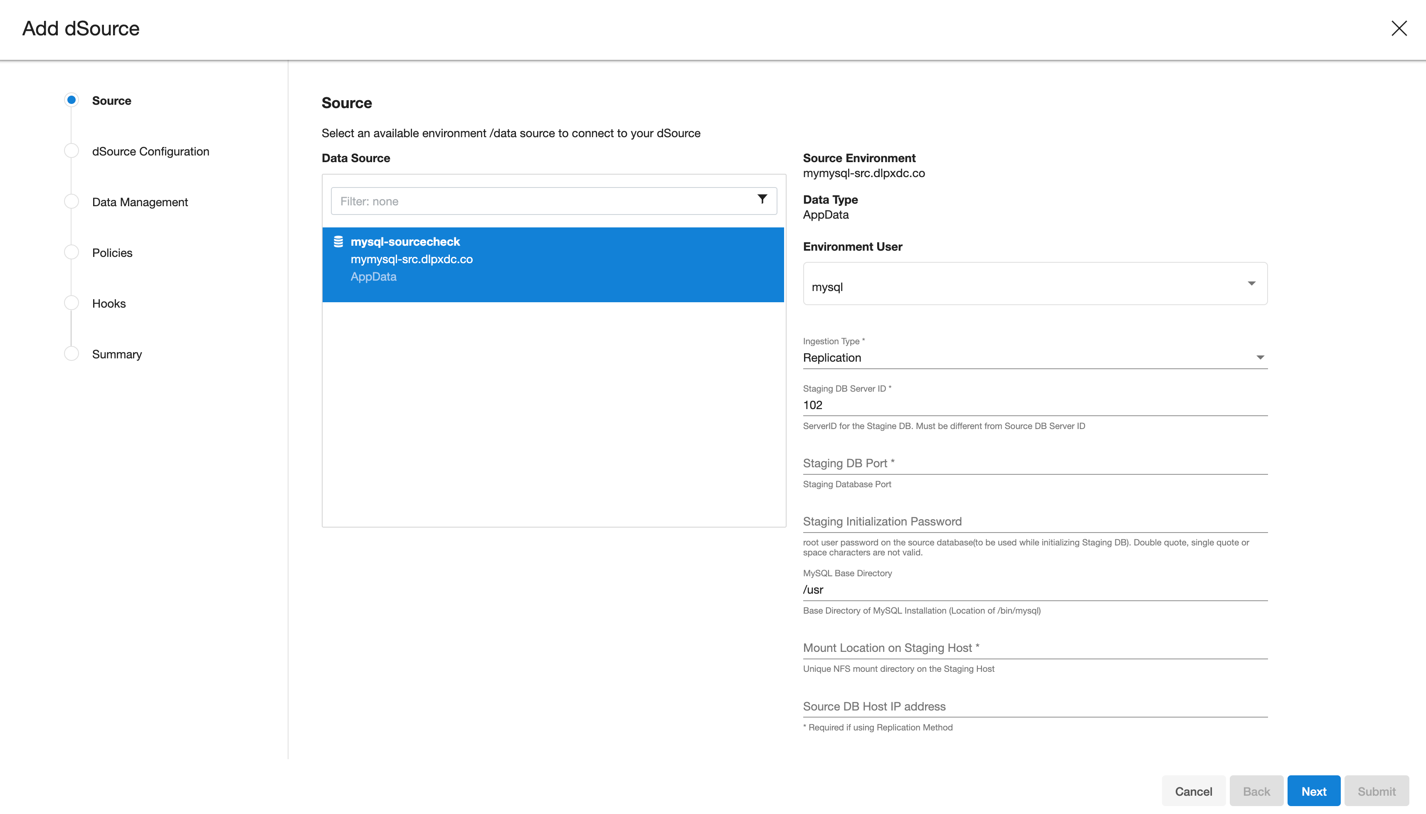This screenshot has width=1426, height=814.
Task: Jump to Summary wizard step
Action: [x=117, y=355]
